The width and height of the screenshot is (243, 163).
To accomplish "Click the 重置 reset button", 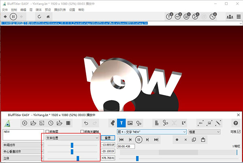I will click(107, 138).
